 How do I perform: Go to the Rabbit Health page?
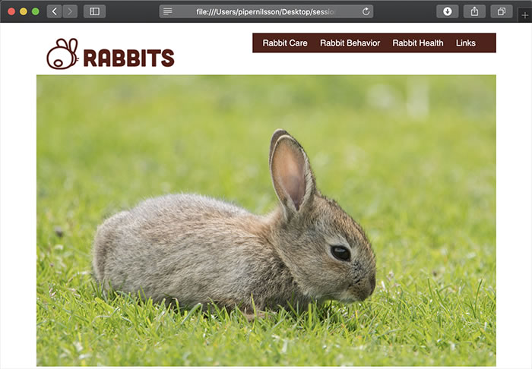coord(418,43)
